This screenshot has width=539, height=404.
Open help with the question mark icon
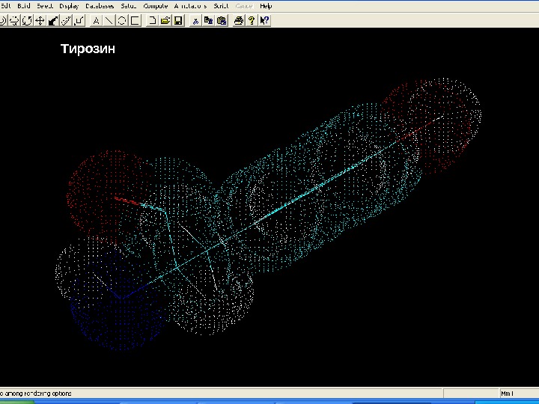252,21
